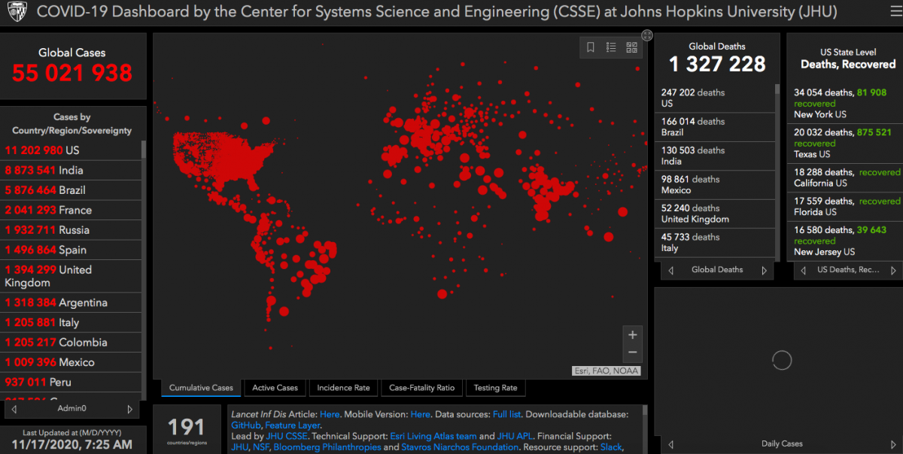Viewport: 903px width, 454px height.
Task: Select '1 205 881 Italy' cases row
Action: click(71, 322)
